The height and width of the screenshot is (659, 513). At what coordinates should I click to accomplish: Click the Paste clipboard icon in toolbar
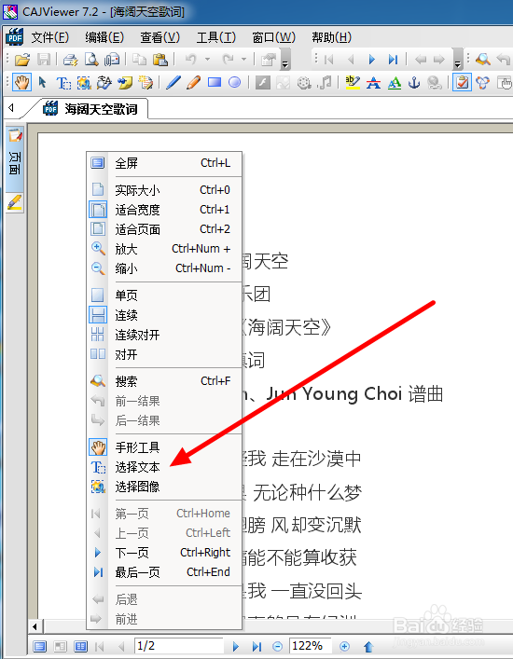coord(159,60)
